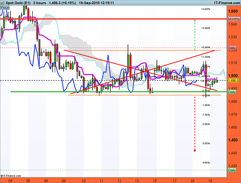Click the 1,450 price axis label

pos(233,140)
